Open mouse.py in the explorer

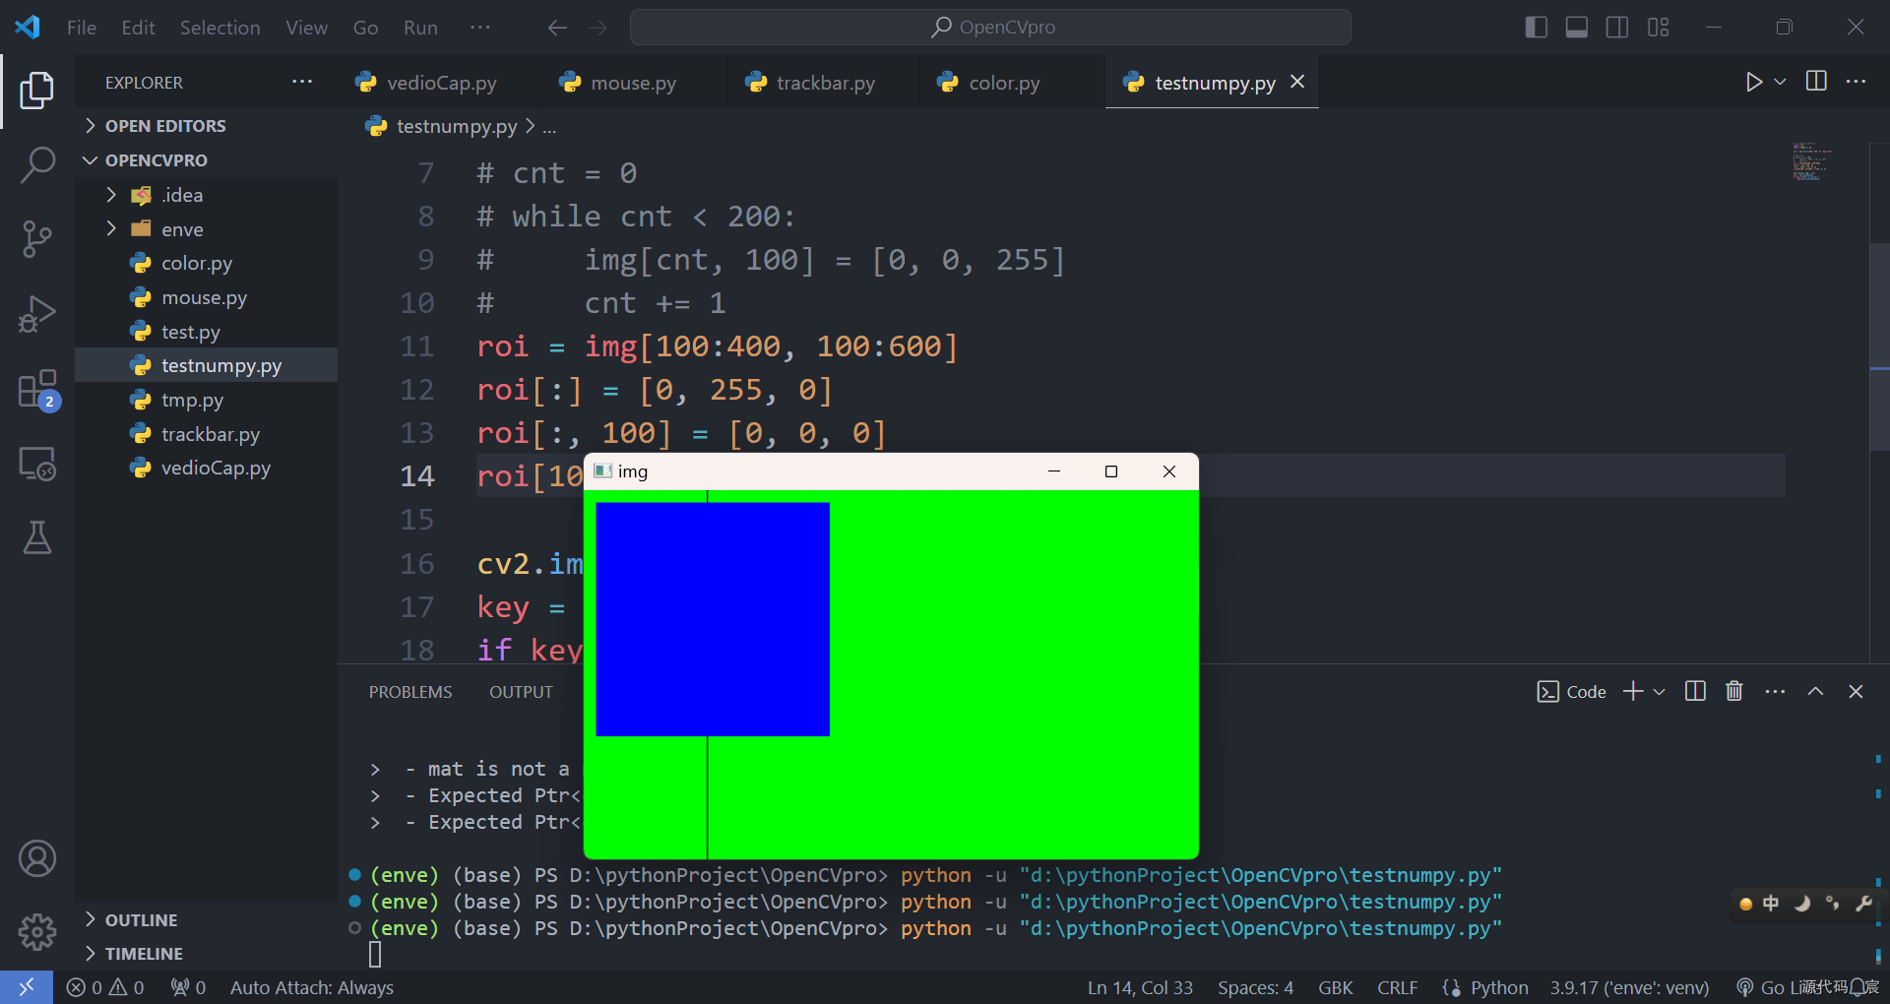pyautogui.click(x=204, y=297)
